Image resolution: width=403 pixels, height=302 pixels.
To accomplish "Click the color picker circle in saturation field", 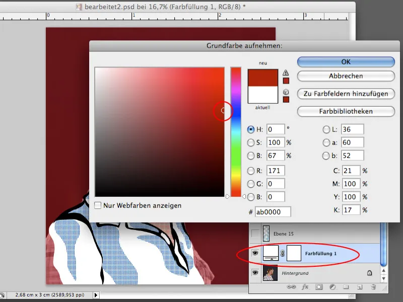I will coord(223,110).
